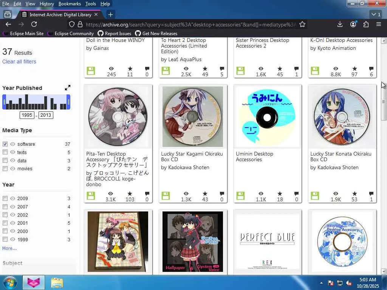Bookmark this page with the star icon
The height and width of the screenshot is (290, 387).
tap(302, 24)
